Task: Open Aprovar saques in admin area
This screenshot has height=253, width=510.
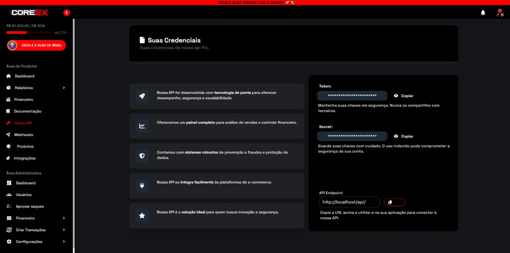Action: click(x=29, y=206)
